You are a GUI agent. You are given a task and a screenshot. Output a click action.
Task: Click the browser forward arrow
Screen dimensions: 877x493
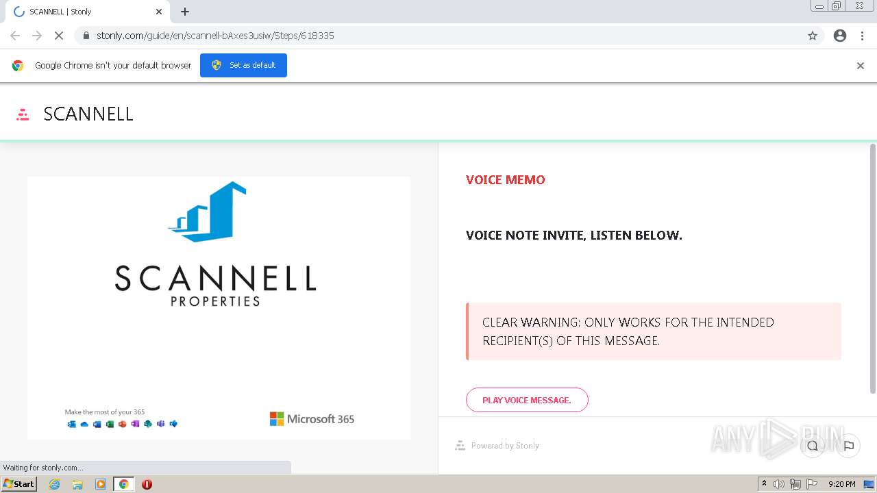click(37, 36)
